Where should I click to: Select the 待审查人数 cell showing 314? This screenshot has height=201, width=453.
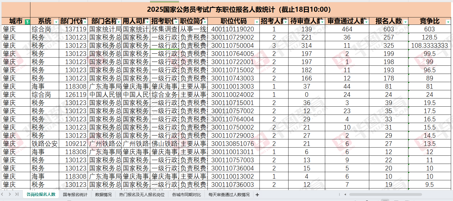[307, 46]
